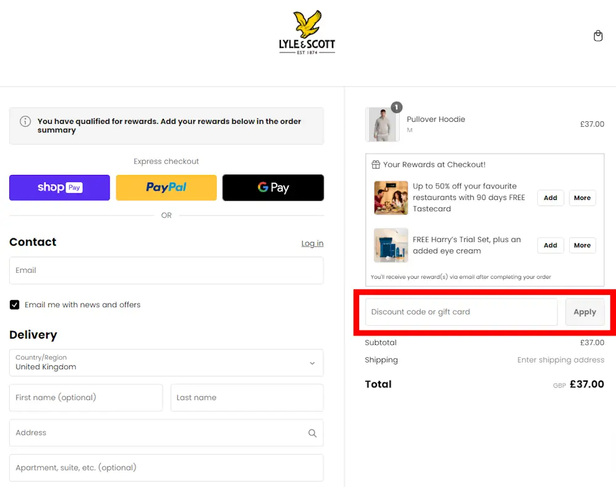Image resolution: width=616 pixels, height=487 pixels.
Task: View More about Harry's Trial Set
Action: 582,245
